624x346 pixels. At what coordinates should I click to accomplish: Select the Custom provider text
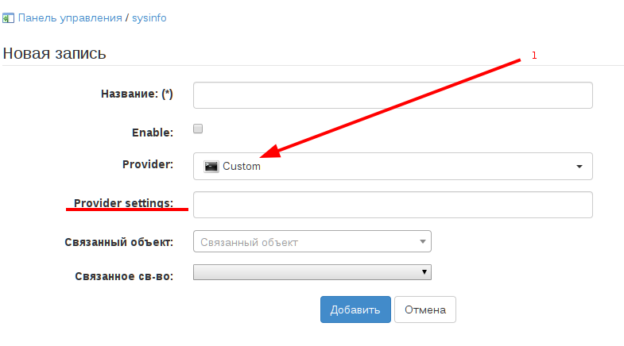tap(242, 167)
